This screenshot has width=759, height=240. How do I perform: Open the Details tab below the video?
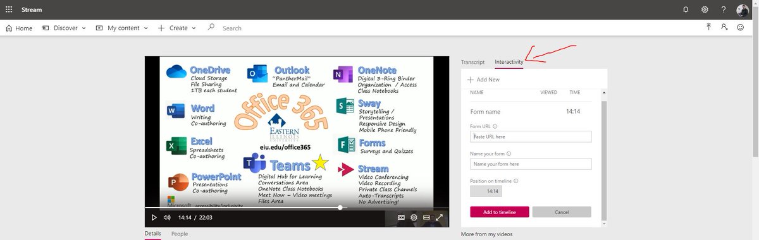click(x=152, y=234)
